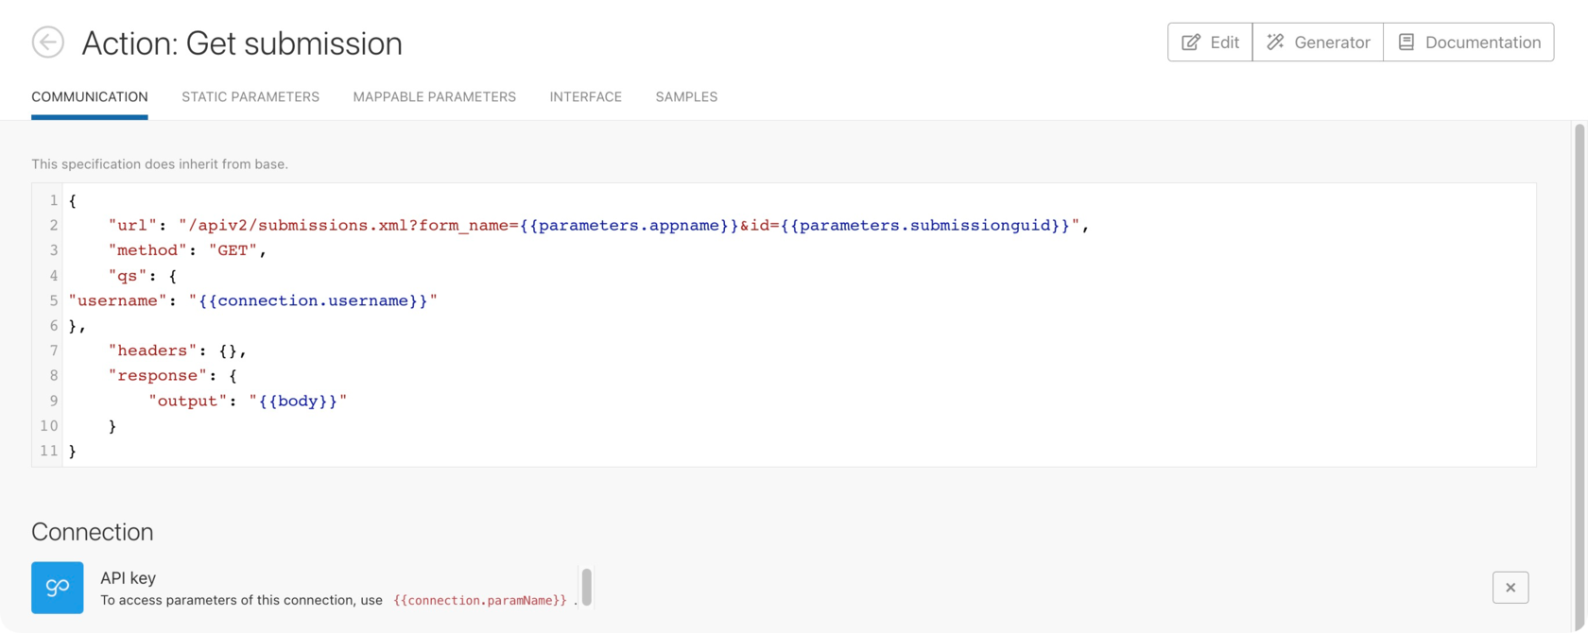This screenshot has width=1588, height=633.
Task: Click the {{connection.username}} value in code
Action: click(x=312, y=300)
